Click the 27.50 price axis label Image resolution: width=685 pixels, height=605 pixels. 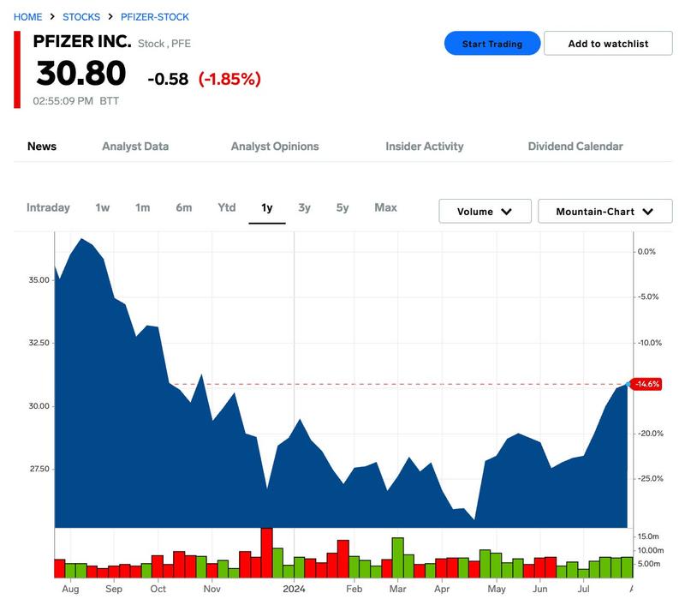[x=39, y=469]
